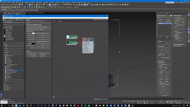Toggle Normal Flip Green checkbox
190x107 pixels.
[39, 56]
